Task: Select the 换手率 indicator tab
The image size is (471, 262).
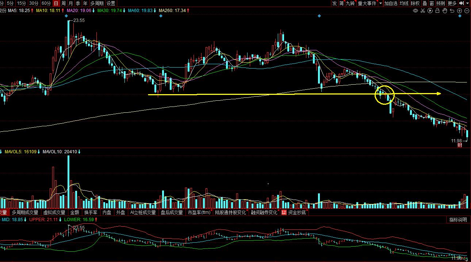Action: (x=91, y=212)
